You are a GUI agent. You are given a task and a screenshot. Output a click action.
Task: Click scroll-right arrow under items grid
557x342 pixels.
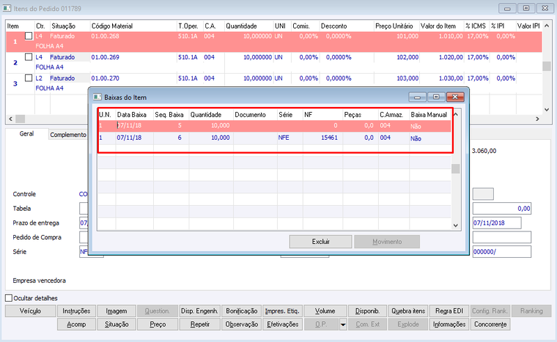tap(538, 119)
